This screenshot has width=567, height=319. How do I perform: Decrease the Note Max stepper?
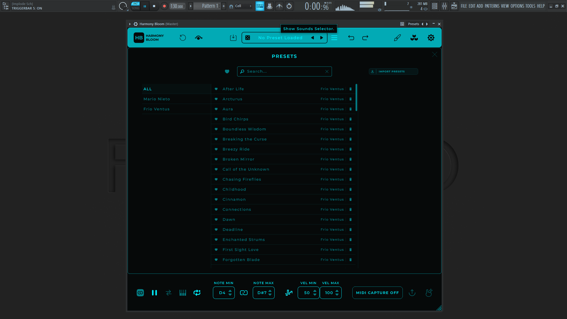point(270,294)
